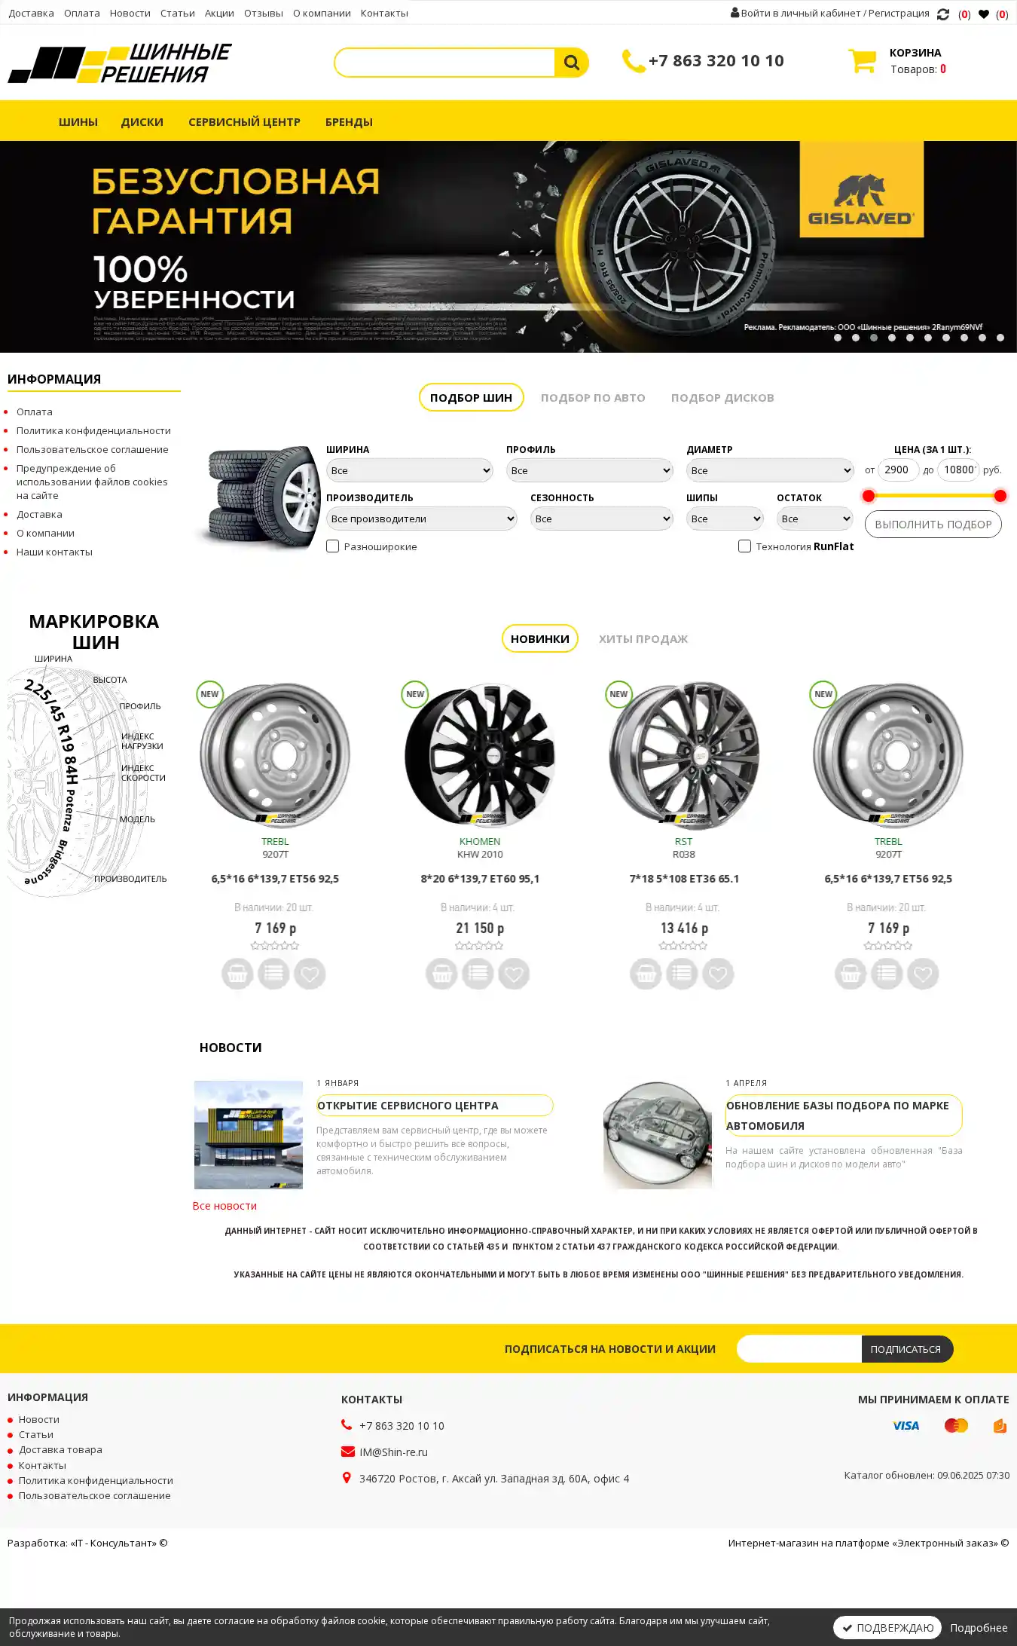This screenshot has width=1017, height=1646.
Task: Add RST R038 wheel to favorites
Action: pyautogui.click(x=718, y=974)
